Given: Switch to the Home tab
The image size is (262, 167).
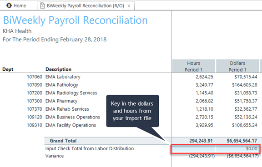Looking at the screenshot, I should (16, 5).
